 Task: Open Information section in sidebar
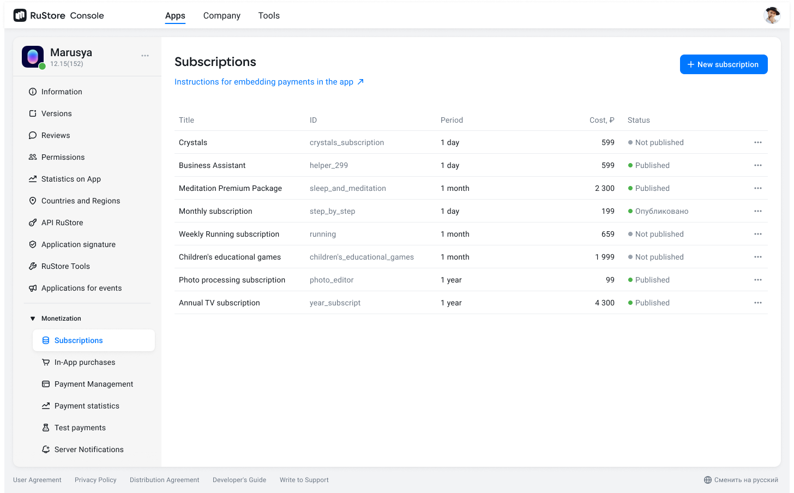point(62,92)
